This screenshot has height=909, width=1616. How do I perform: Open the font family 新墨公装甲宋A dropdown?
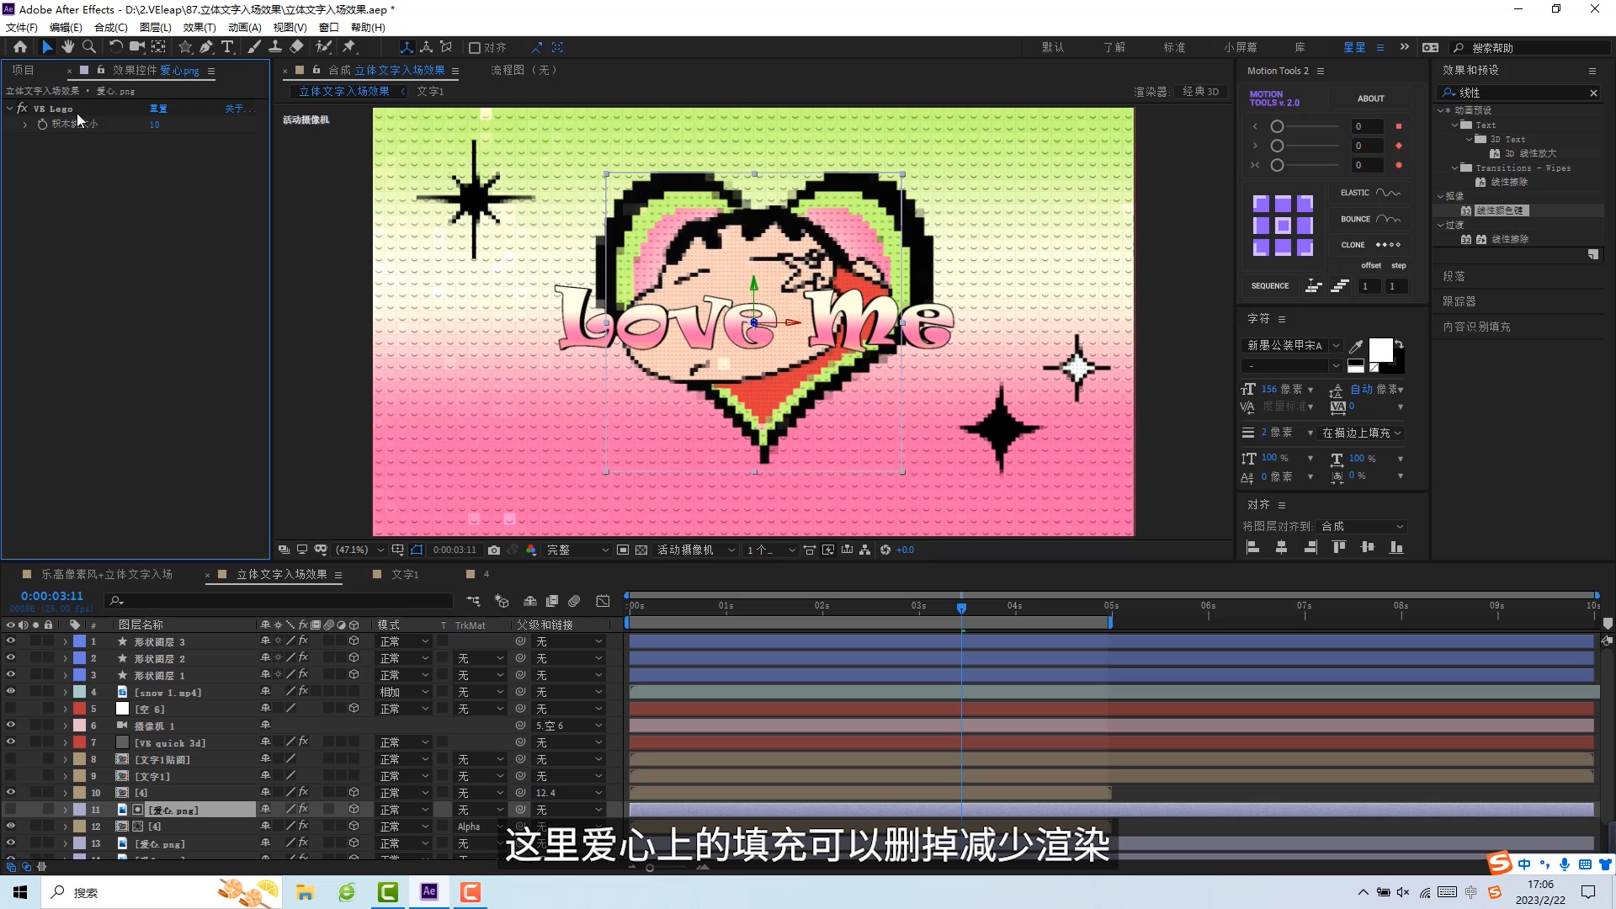coord(1292,346)
